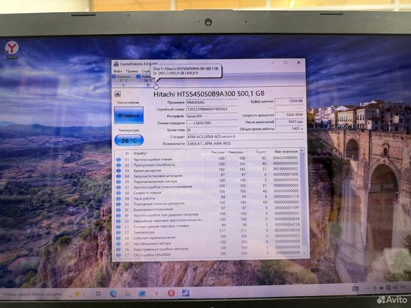
Task: Open red Яндекс icon on taskbar
Action: pyautogui.click(x=171, y=293)
